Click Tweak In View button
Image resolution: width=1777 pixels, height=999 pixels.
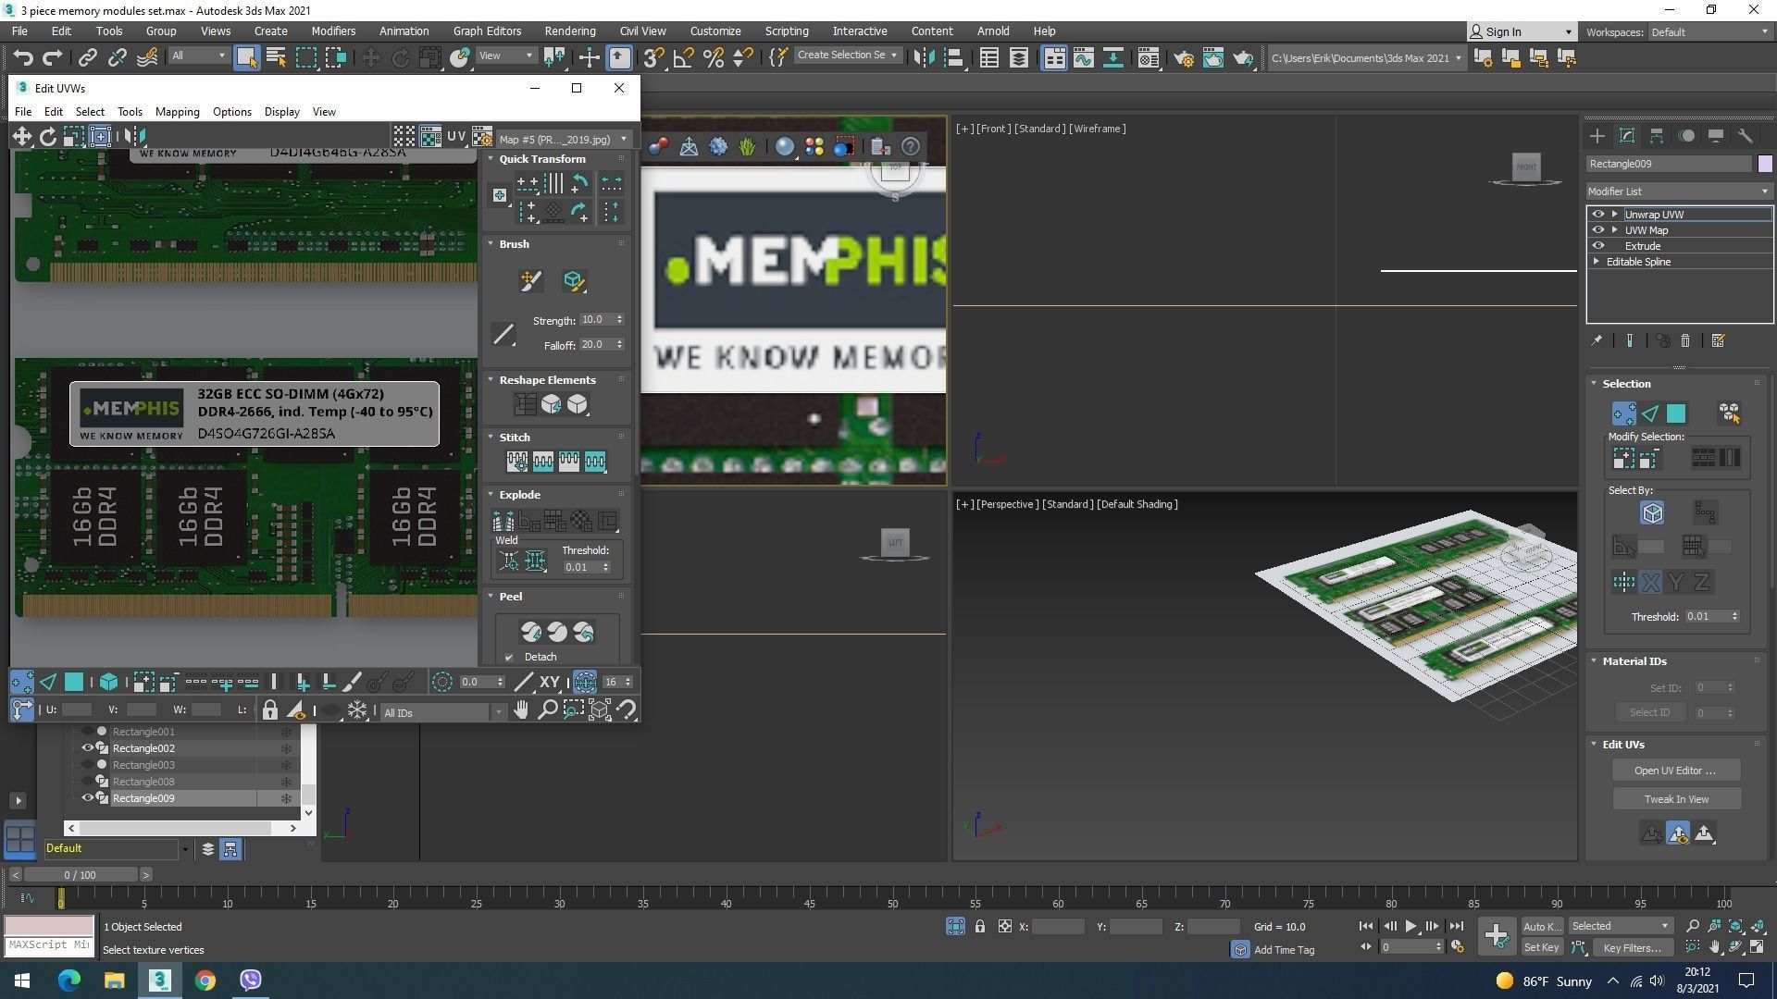coord(1676,799)
